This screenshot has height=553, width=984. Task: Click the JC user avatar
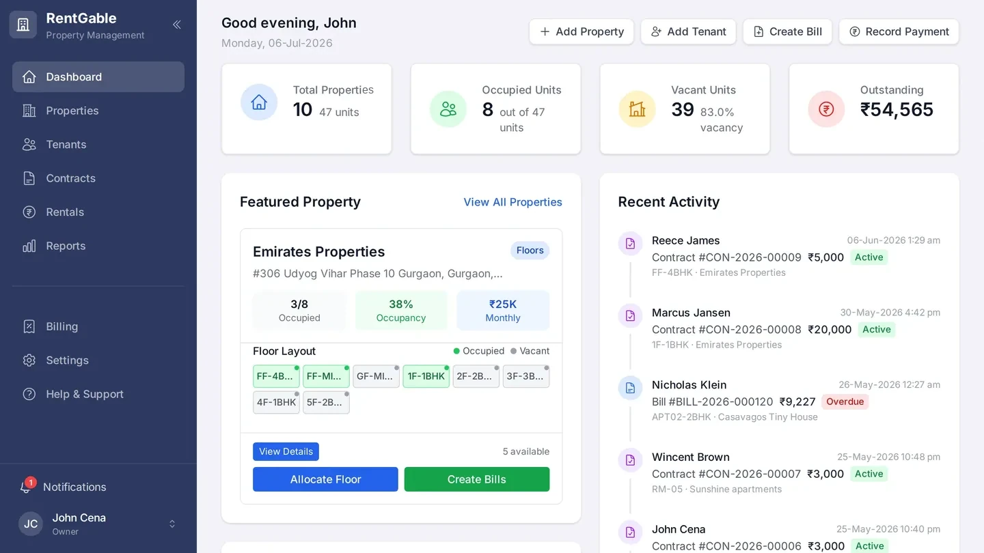31,524
